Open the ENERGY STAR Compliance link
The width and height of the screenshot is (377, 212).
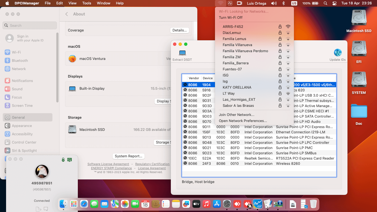pos(111,168)
